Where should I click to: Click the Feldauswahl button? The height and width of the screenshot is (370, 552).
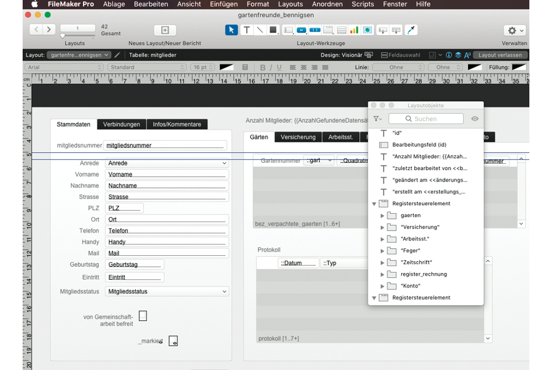click(x=401, y=55)
